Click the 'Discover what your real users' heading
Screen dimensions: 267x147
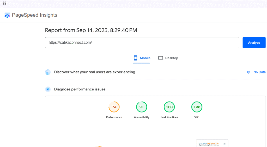[94, 72]
